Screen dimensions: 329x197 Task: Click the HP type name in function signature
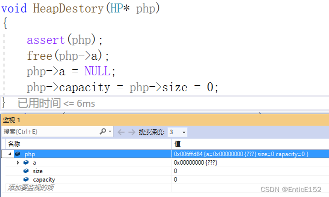(x=116, y=8)
